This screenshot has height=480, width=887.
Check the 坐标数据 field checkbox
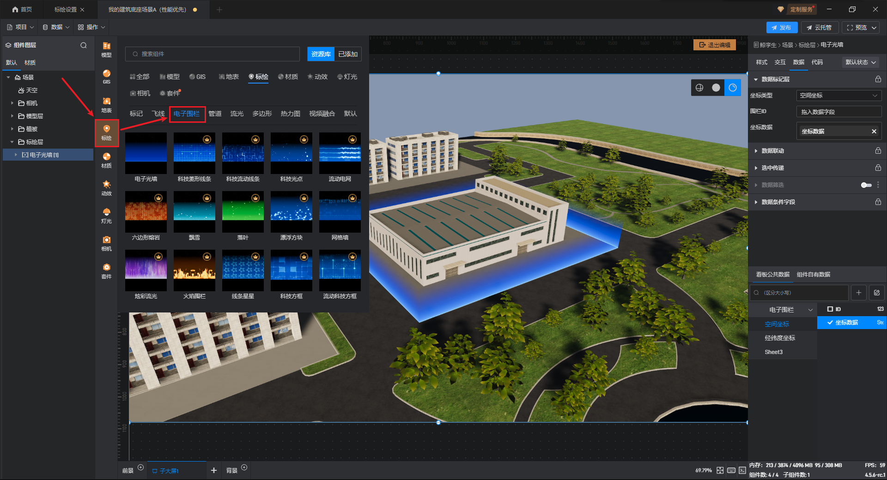tap(830, 323)
